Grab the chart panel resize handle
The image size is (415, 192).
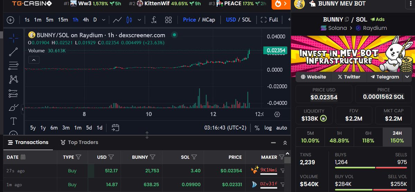pyautogui.click(x=147, y=135)
